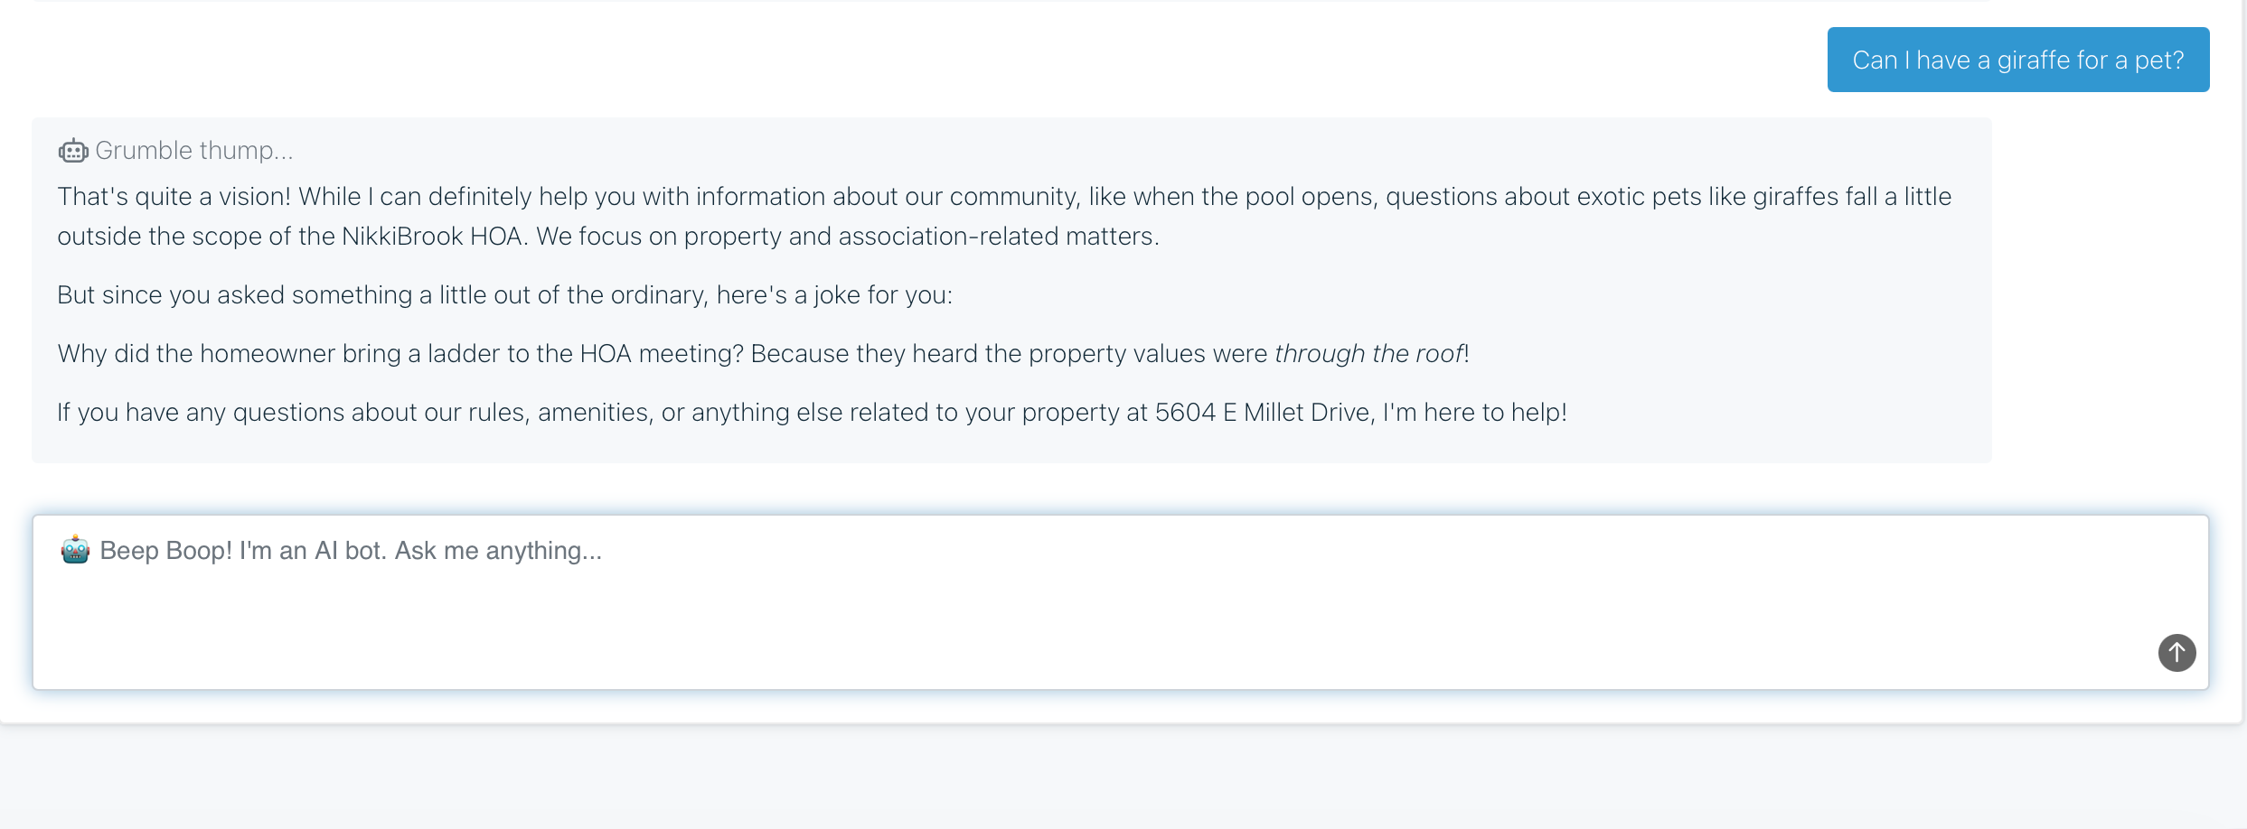Click the Beep Boop placeholder text
Viewport: 2247px width, 829px height.
(351, 550)
